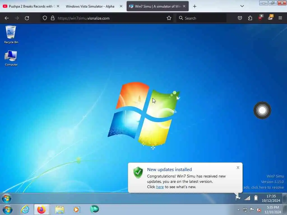
Task: Open the Extensions puzzle icon
Action: click(x=250, y=18)
